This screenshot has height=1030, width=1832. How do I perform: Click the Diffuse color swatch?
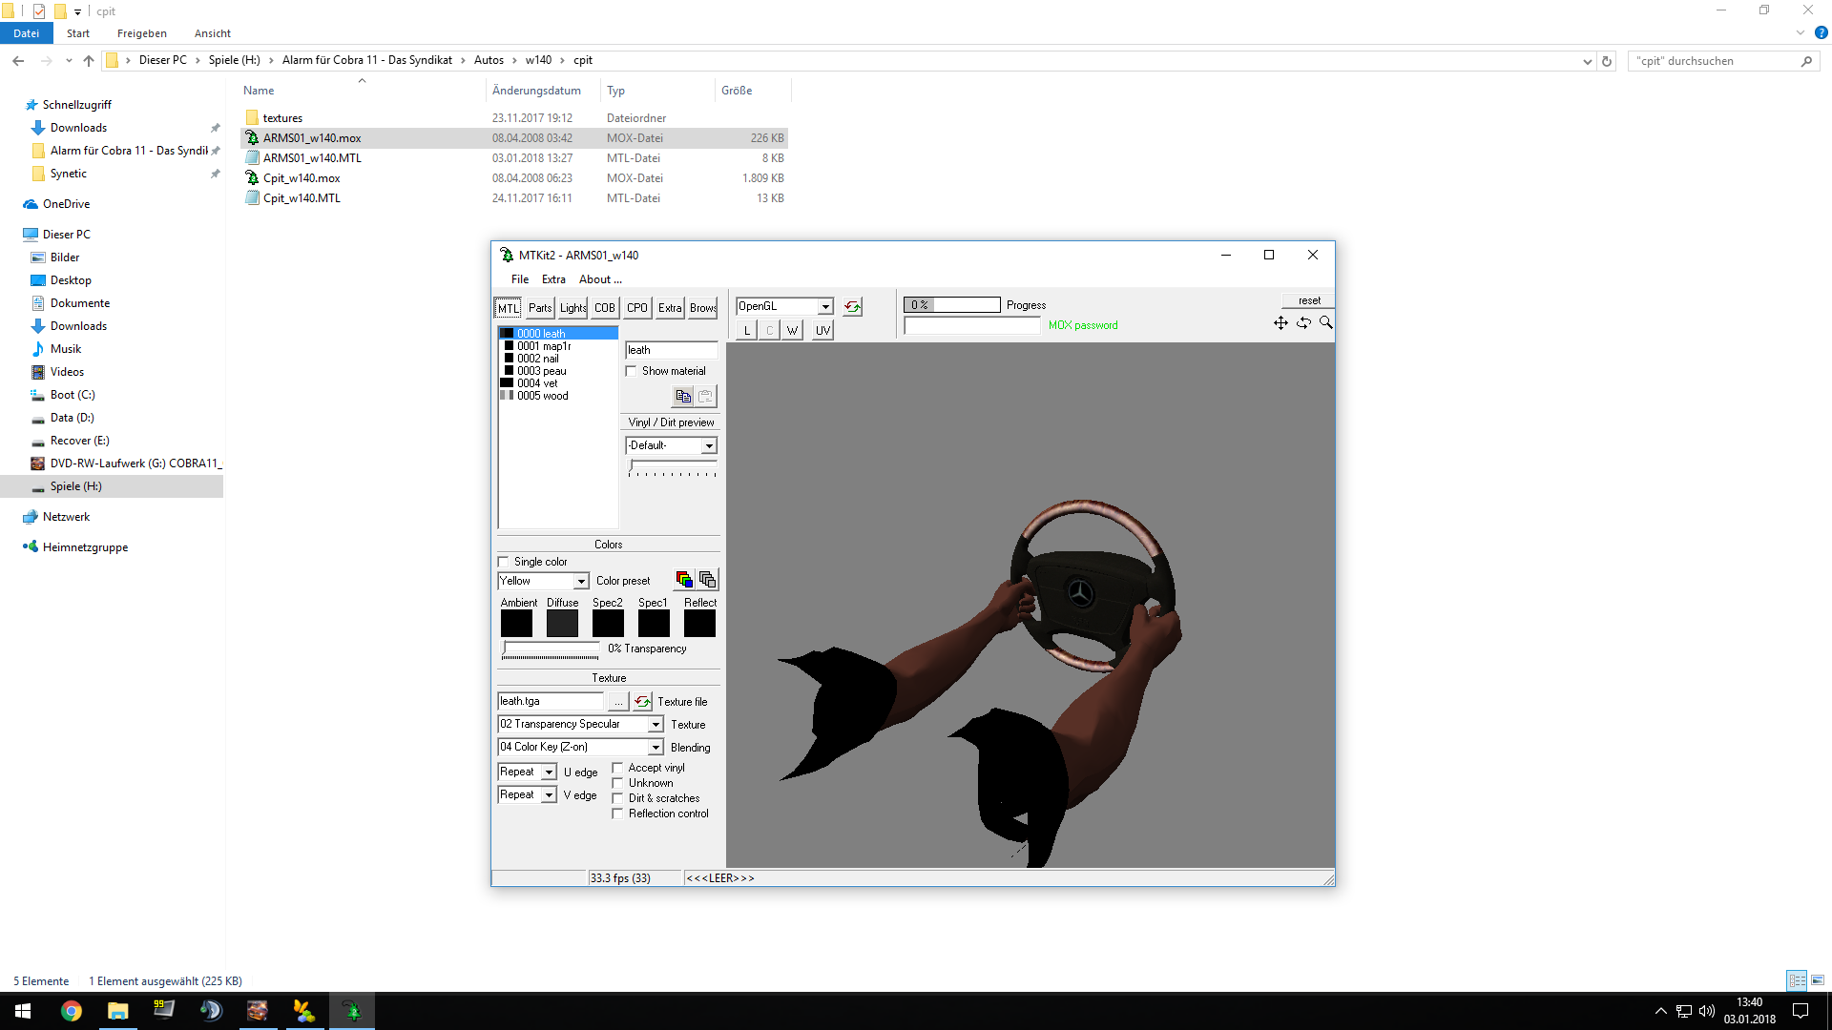[562, 624]
